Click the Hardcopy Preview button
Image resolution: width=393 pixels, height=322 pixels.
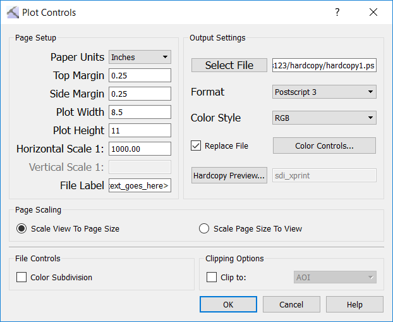[x=229, y=175]
